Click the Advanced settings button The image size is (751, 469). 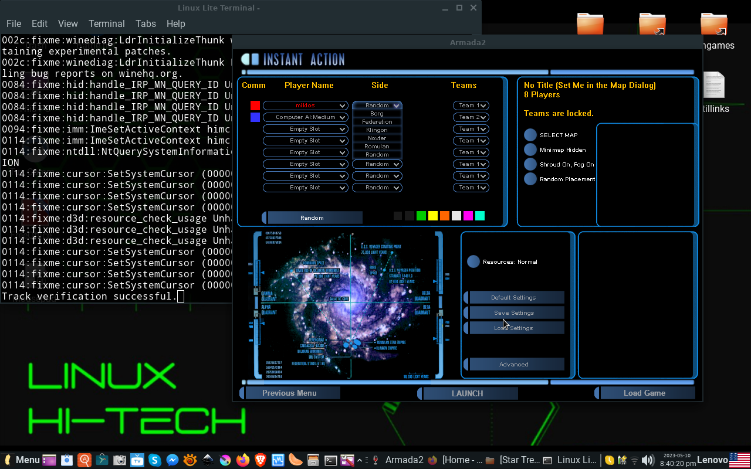[514, 365]
